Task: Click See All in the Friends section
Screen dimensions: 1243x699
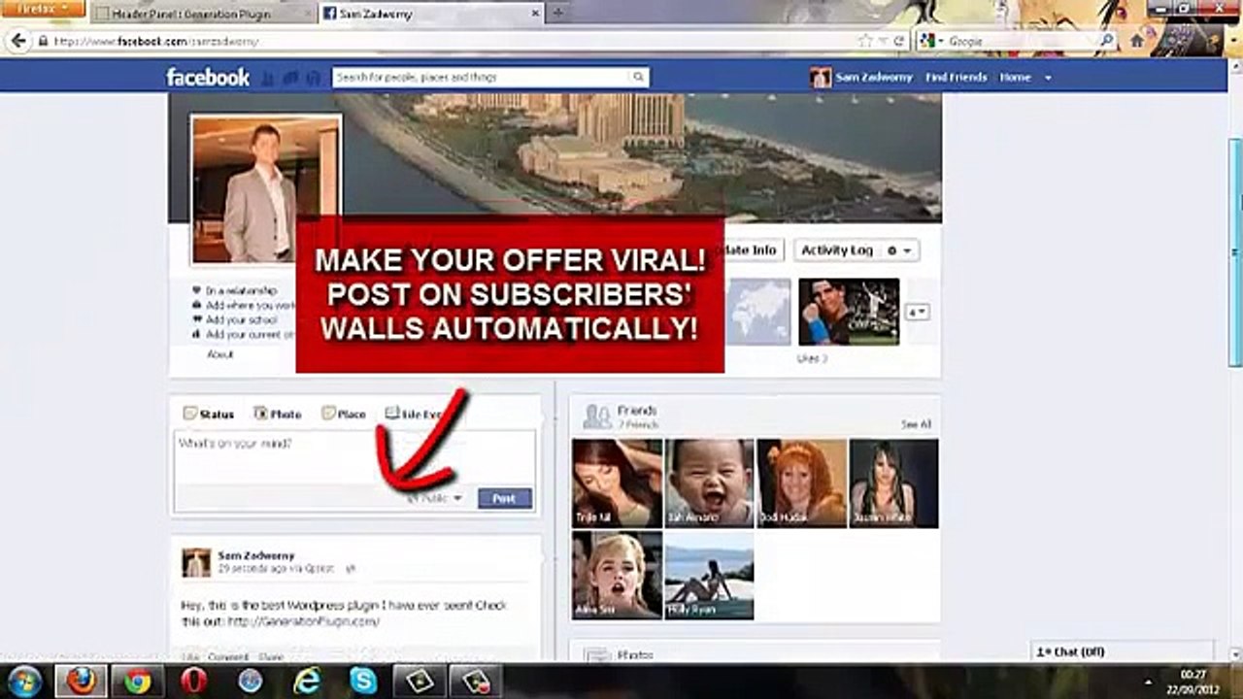Action: point(916,424)
